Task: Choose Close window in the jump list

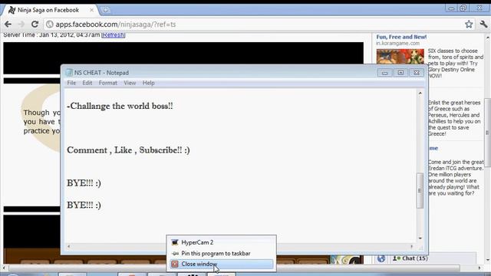Action: (221, 264)
